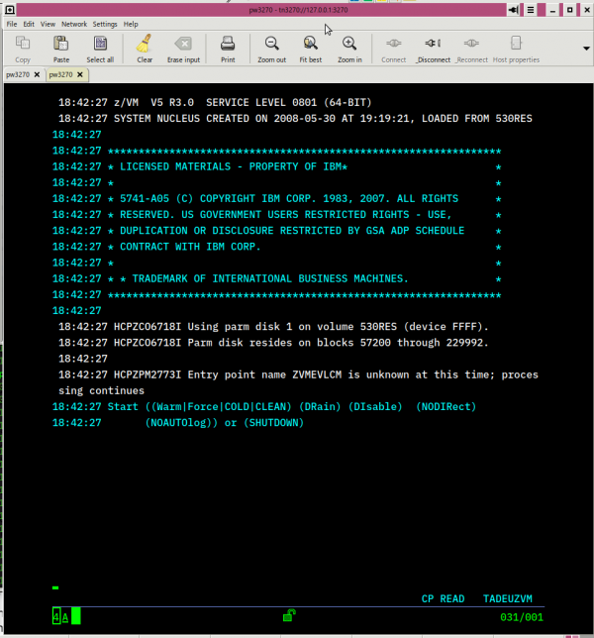Close the first pw3270 tab

pos(37,74)
